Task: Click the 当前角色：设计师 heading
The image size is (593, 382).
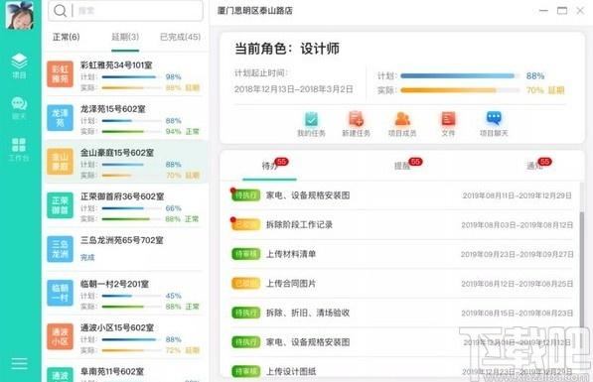Action: [287, 49]
